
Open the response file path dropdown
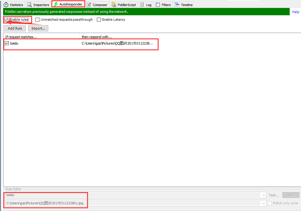(264, 203)
